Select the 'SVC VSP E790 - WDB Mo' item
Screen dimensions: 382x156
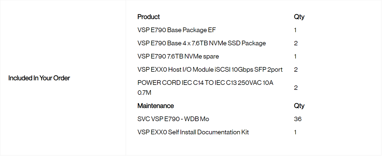[x=173, y=119]
